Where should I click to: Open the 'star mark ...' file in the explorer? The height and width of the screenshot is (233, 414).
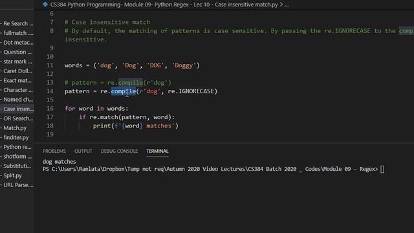(x=17, y=61)
